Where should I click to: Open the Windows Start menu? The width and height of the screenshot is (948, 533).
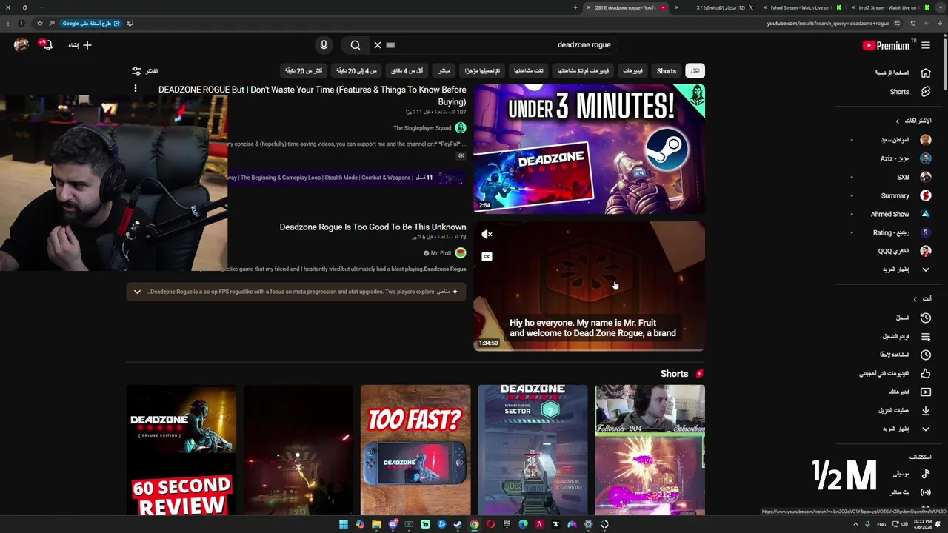point(344,525)
